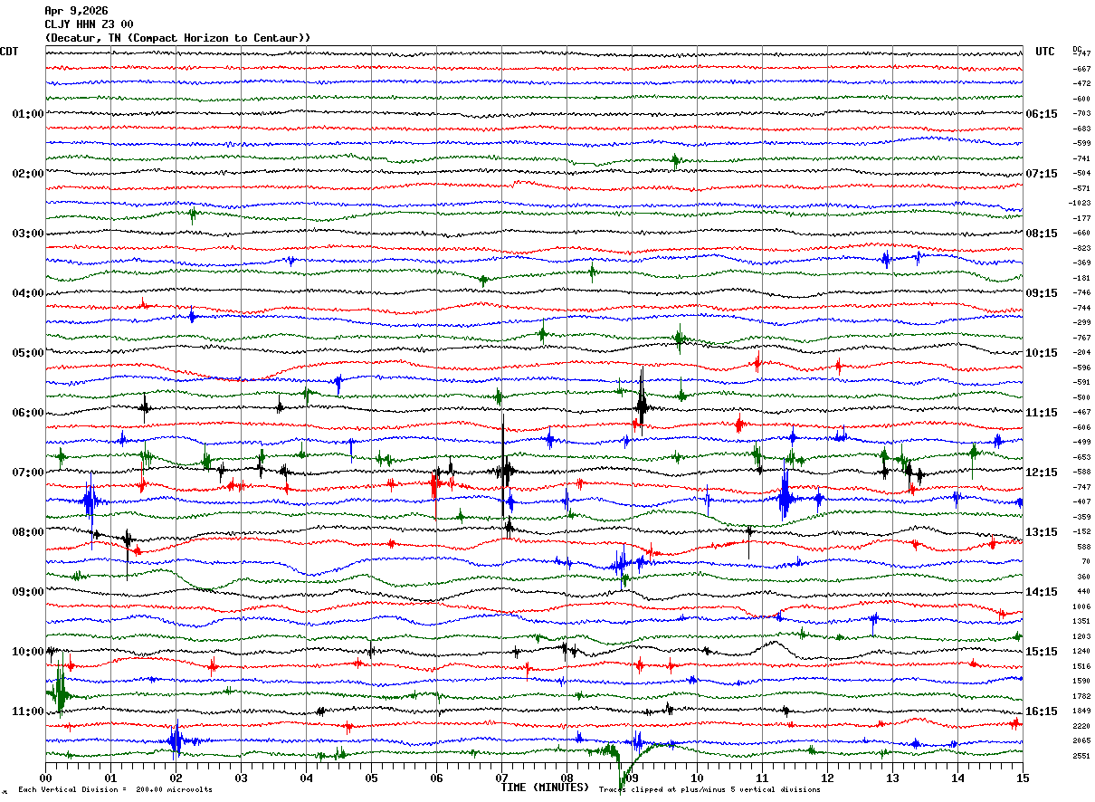Click the '09' minute axis tick label

[x=632, y=778]
